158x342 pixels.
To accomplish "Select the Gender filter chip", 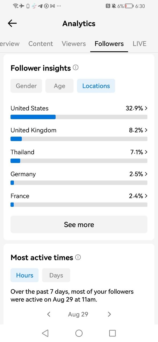I will (x=26, y=86).
